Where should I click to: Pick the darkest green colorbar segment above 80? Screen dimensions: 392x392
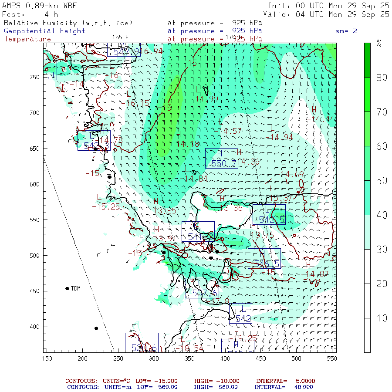(367, 60)
